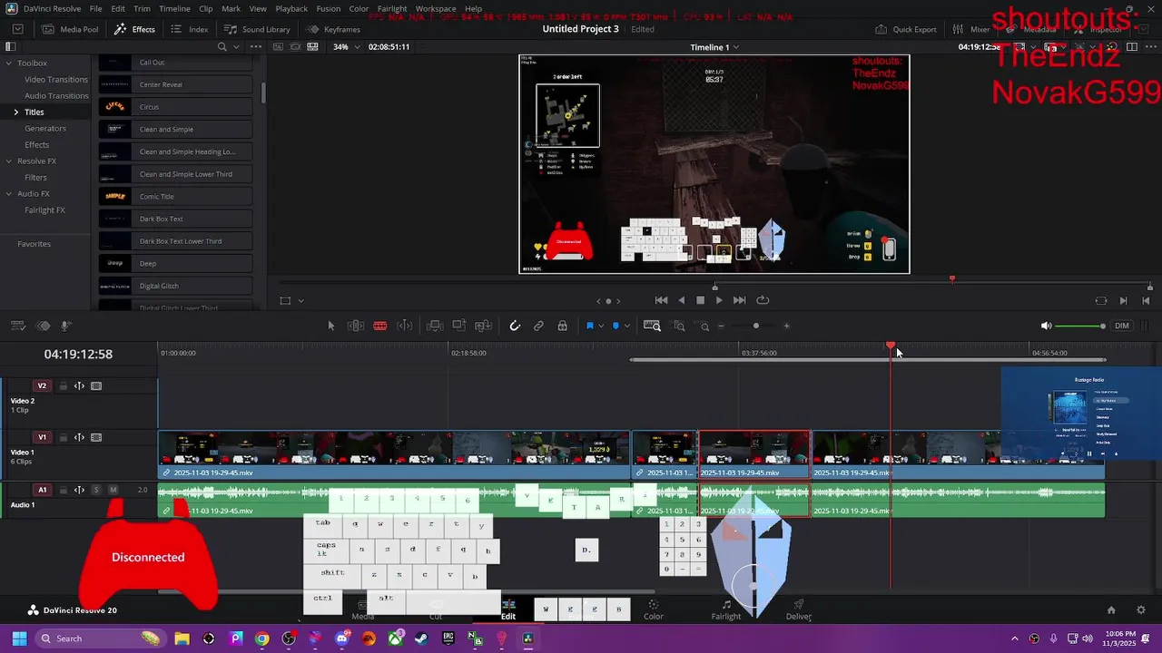Open the Playback menu
Screen dimensions: 1162x653
click(x=291, y=8)
